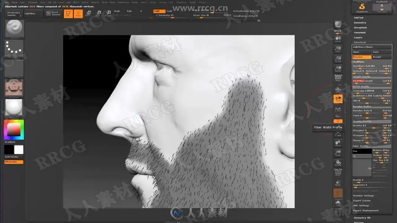Click the FiberMesh Save button
The image size is (397, 223).
coord(382,52)
